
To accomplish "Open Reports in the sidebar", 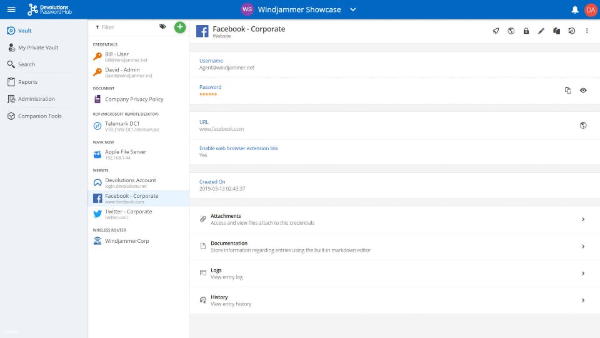I will tap(27, 82).
